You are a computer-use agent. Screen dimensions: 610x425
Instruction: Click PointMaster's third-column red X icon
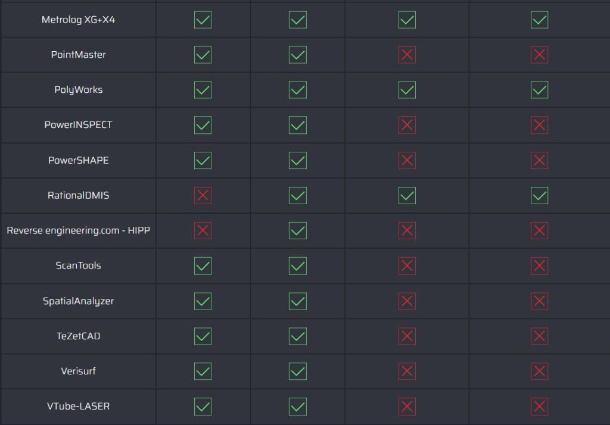[x=407, y=55]
